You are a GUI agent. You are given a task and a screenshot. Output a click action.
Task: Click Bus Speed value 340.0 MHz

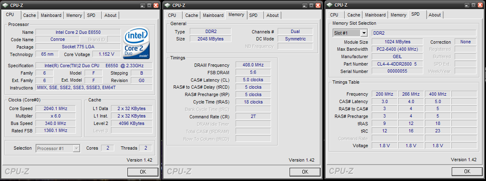(55, 123)
